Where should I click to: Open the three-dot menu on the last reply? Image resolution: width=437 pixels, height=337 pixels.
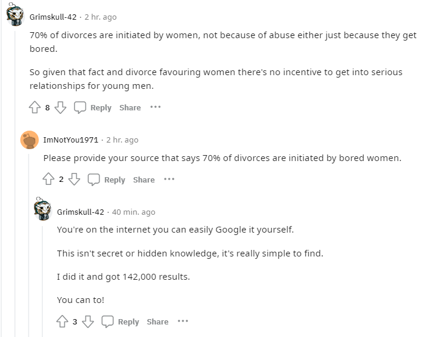(183, 321)
